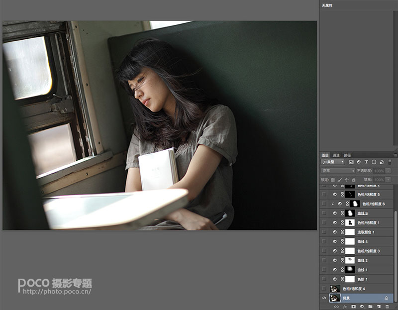The height and width of the screenshot is (310, 398).
Task: Click adjustment icon of 曲线 4 layer
Action: [335, 241]
